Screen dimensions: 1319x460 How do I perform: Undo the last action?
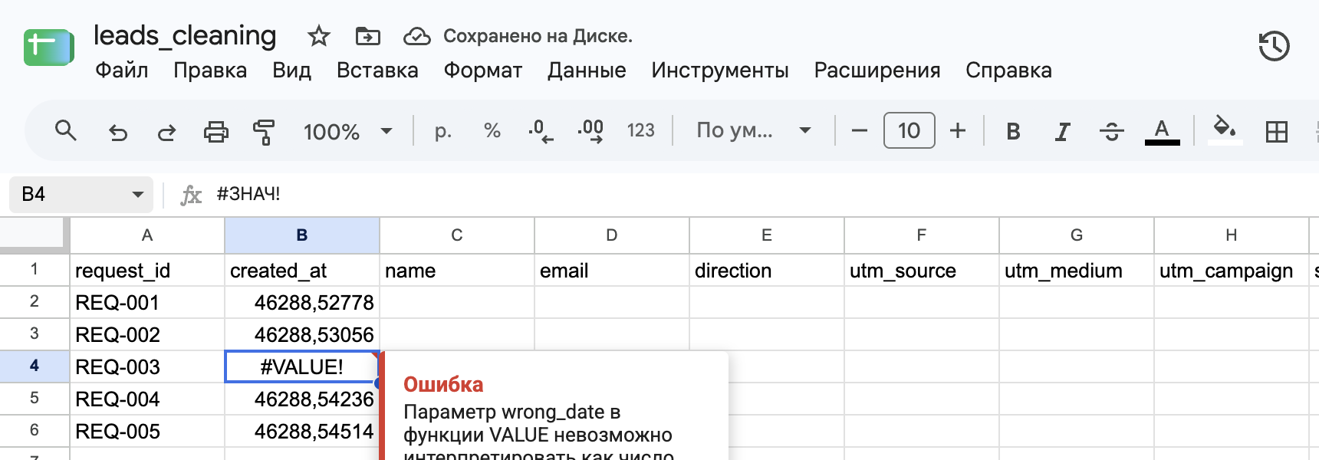tap(117, 132)
